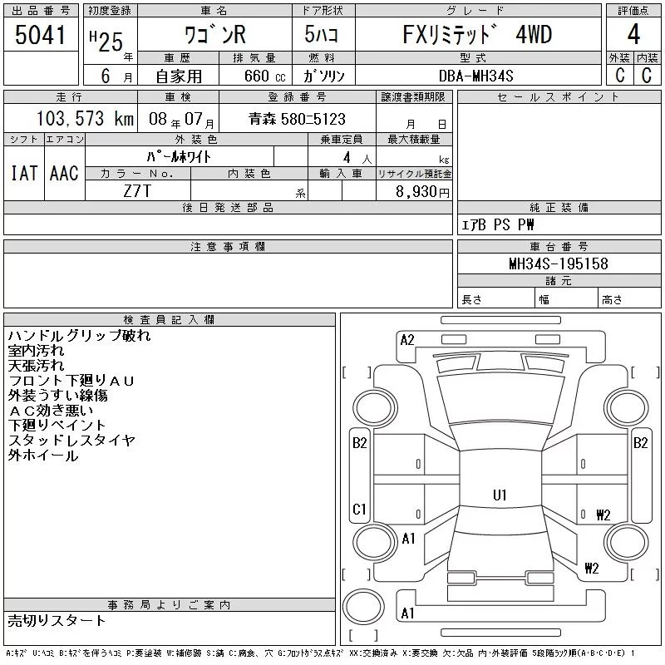Select the lower W2 repair mark
The width and height of the screenshot is (665, 665).
click(592, 569)
